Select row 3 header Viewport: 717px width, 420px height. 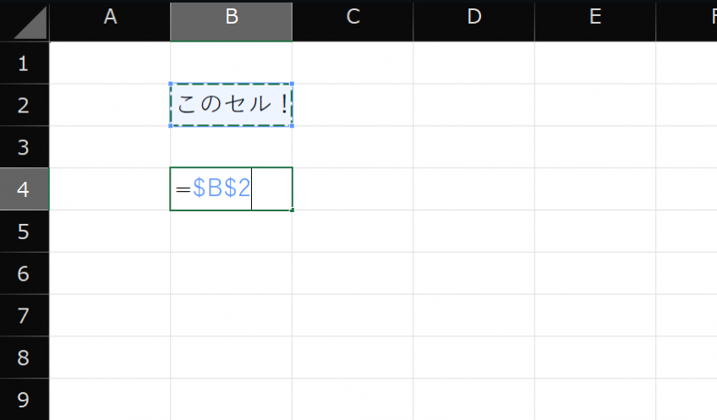[24, 147]
